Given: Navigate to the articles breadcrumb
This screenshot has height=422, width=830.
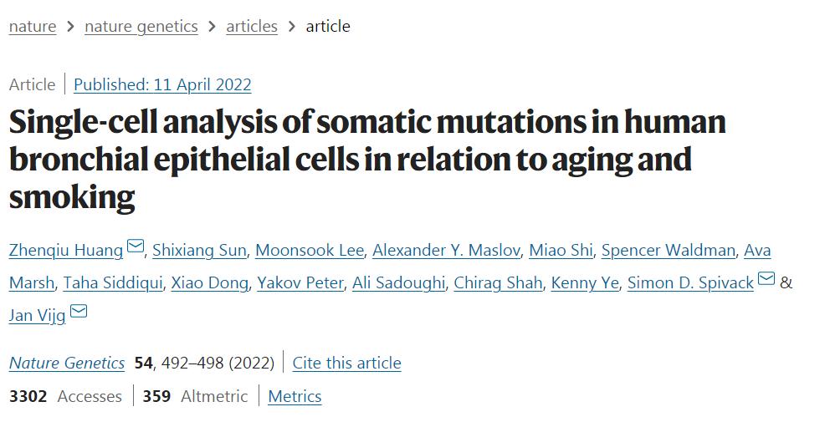Looking at the screenshot, I should 252,26.
